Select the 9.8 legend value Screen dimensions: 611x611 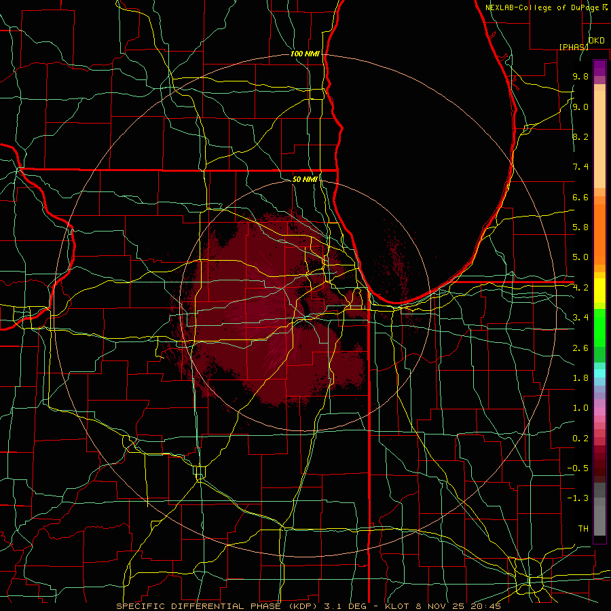pos(580,76)
